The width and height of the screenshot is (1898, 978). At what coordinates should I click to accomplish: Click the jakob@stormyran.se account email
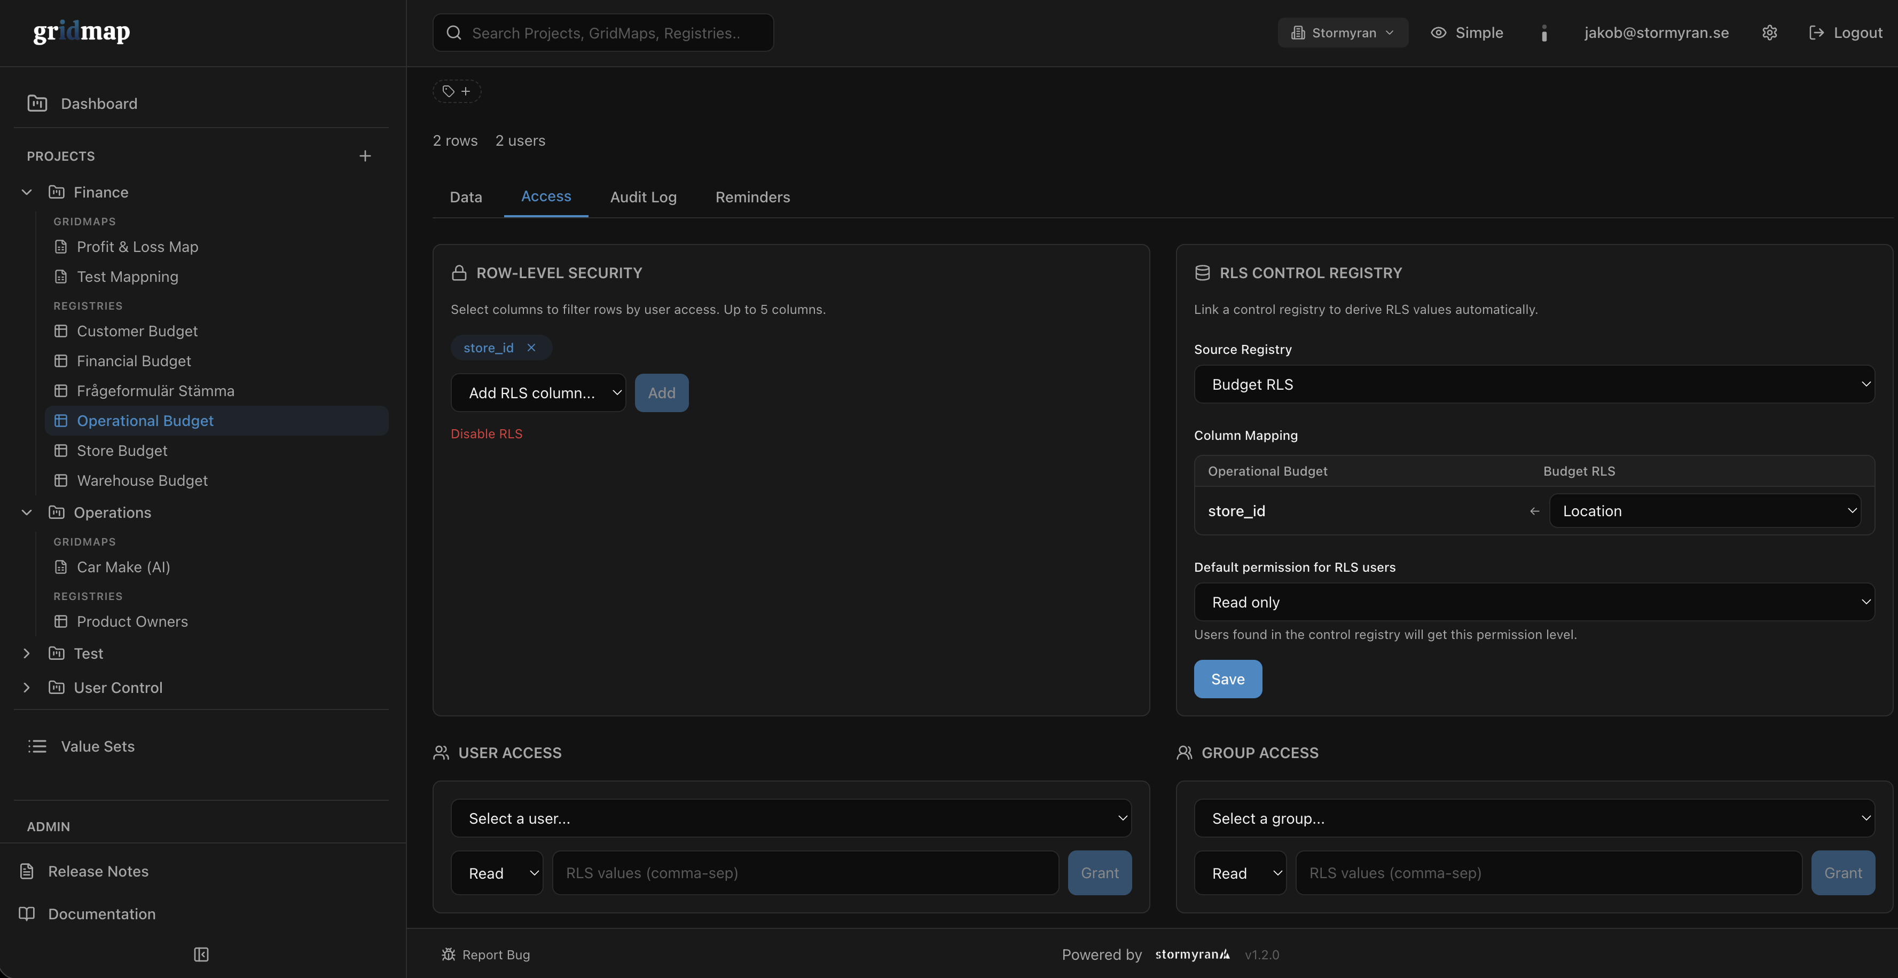(x=1656, y=33)
